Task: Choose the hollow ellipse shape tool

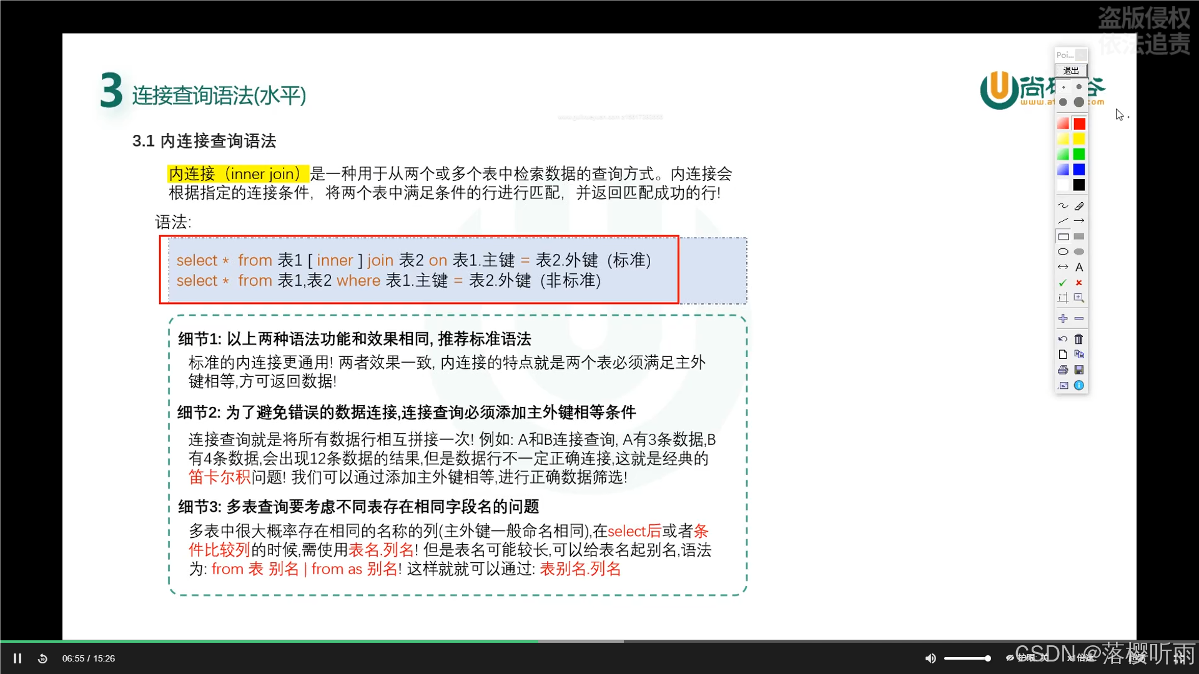Action: tap(1063, 252)
